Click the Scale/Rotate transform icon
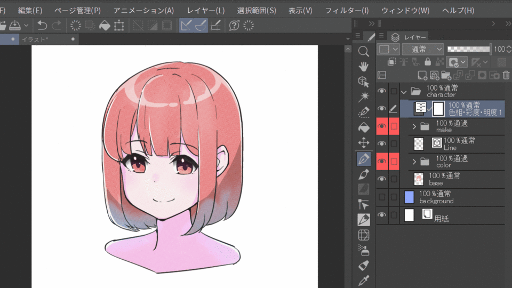 (119, 25)
